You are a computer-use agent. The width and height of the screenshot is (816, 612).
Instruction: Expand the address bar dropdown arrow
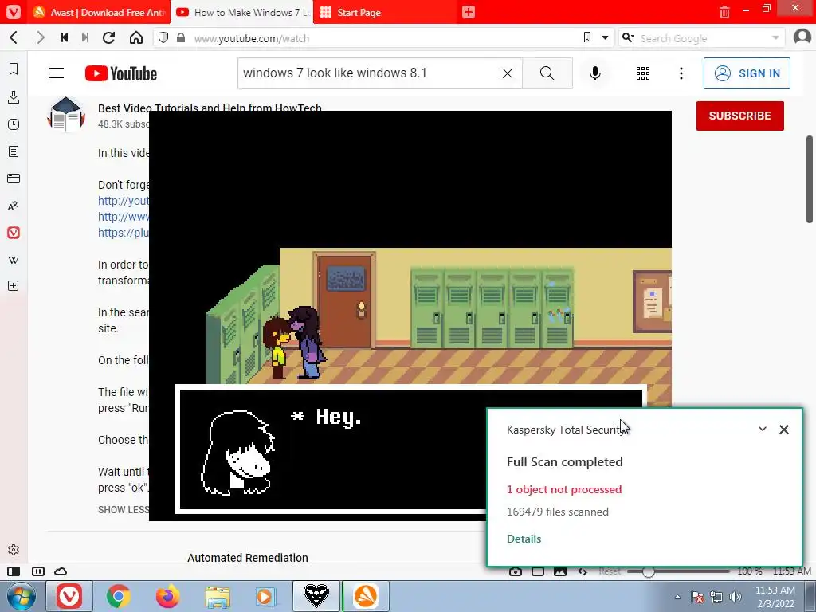click(x=606, y=38)
